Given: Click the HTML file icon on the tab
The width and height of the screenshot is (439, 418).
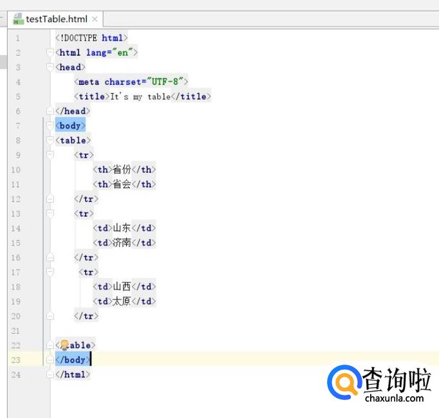Looking at the screenshot, I should 18,19.
